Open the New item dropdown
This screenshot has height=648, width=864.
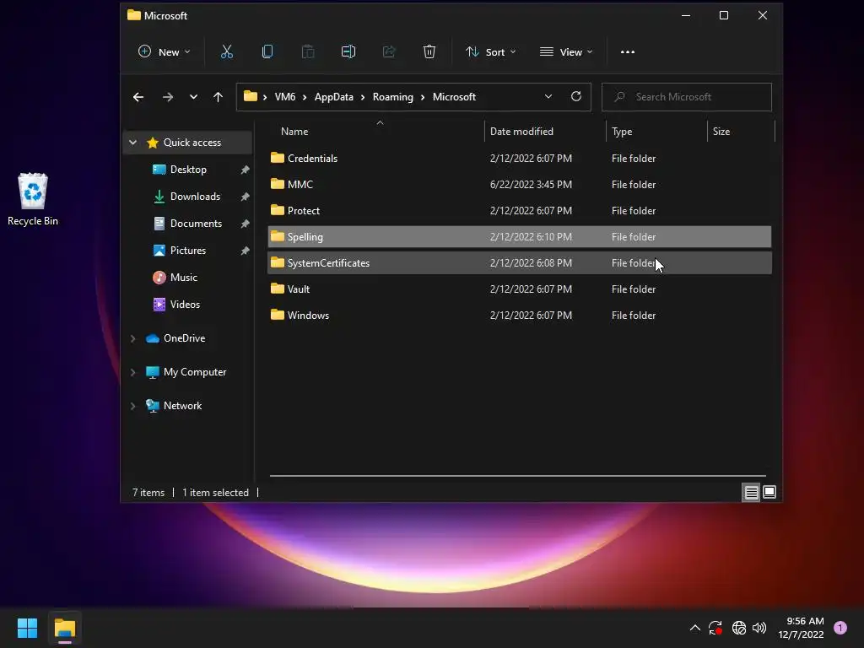pos(164,51)
